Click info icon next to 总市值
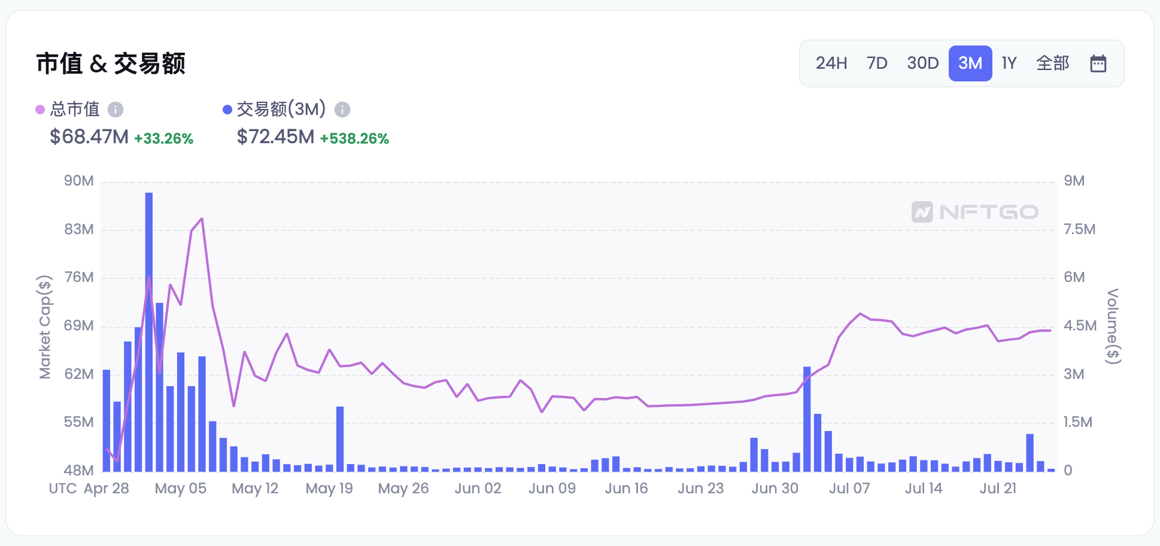The height and width of the screenshot is (546, 1160). [x=116, y=110]
